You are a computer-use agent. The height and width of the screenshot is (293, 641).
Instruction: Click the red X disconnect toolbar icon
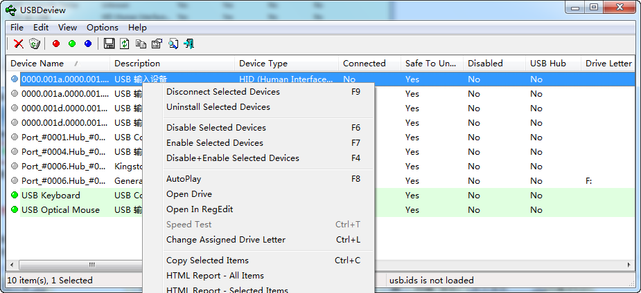point(19,44)
